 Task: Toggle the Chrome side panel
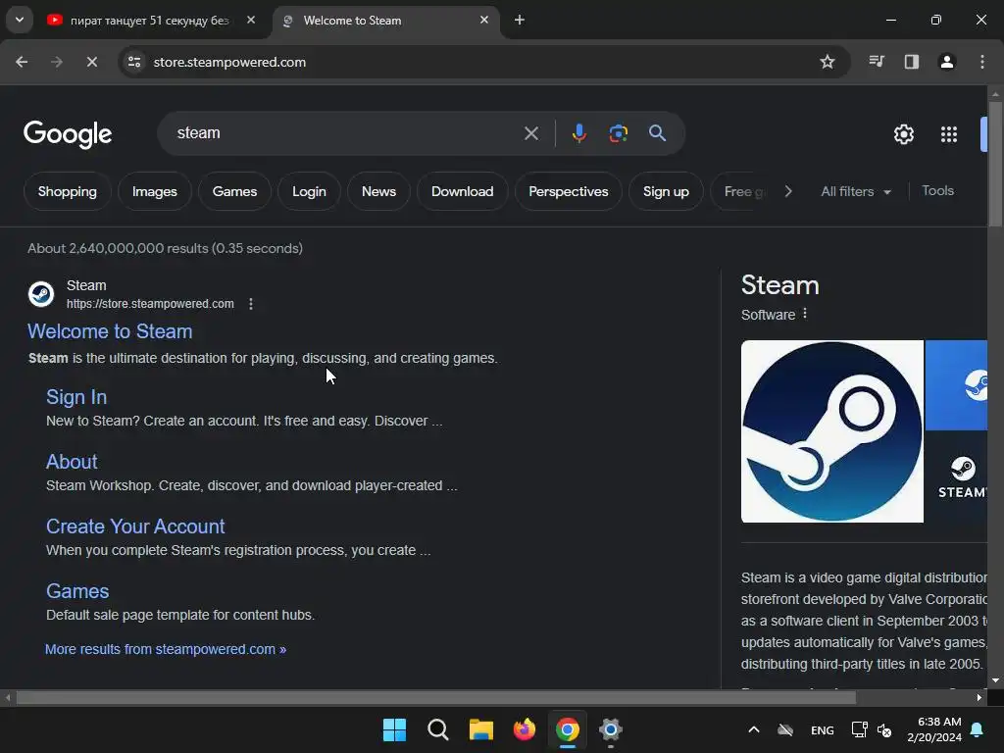coord(912,62)
